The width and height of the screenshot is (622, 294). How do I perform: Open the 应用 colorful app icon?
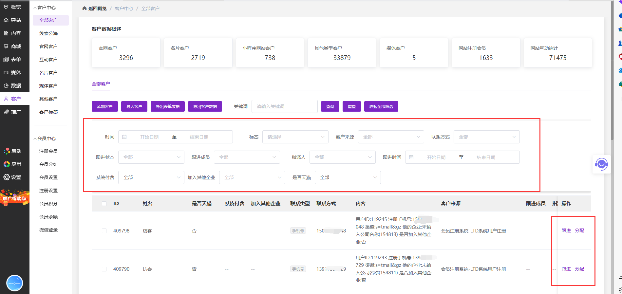tap(7, 164)
